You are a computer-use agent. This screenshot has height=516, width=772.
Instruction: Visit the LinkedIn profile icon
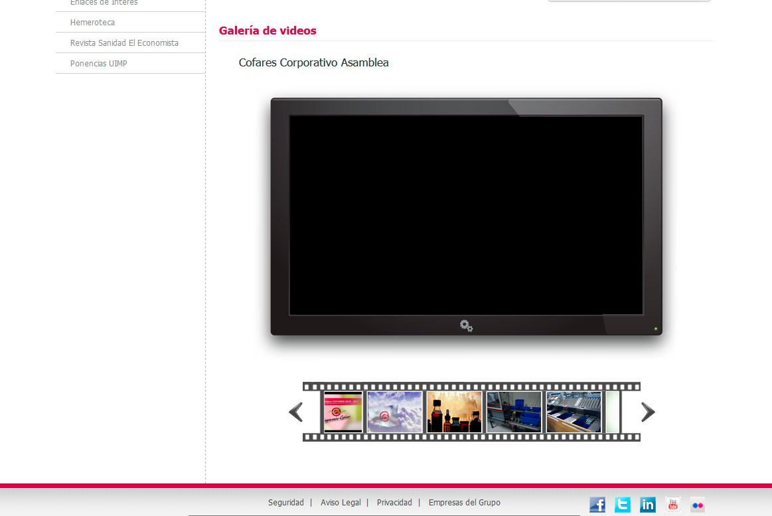coord(648,505)
